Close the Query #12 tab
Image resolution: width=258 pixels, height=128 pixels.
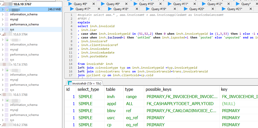(x=229, y=4)
